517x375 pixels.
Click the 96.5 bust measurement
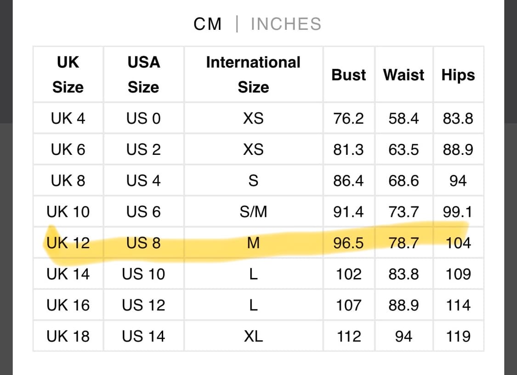click(349, 243)
